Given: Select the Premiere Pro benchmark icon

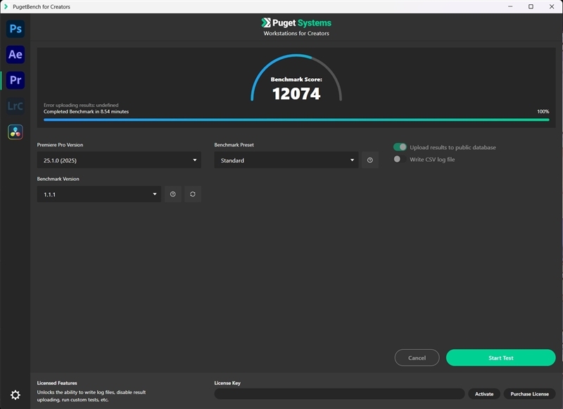Looking at the screenshot, I should [x=14, y=80].
